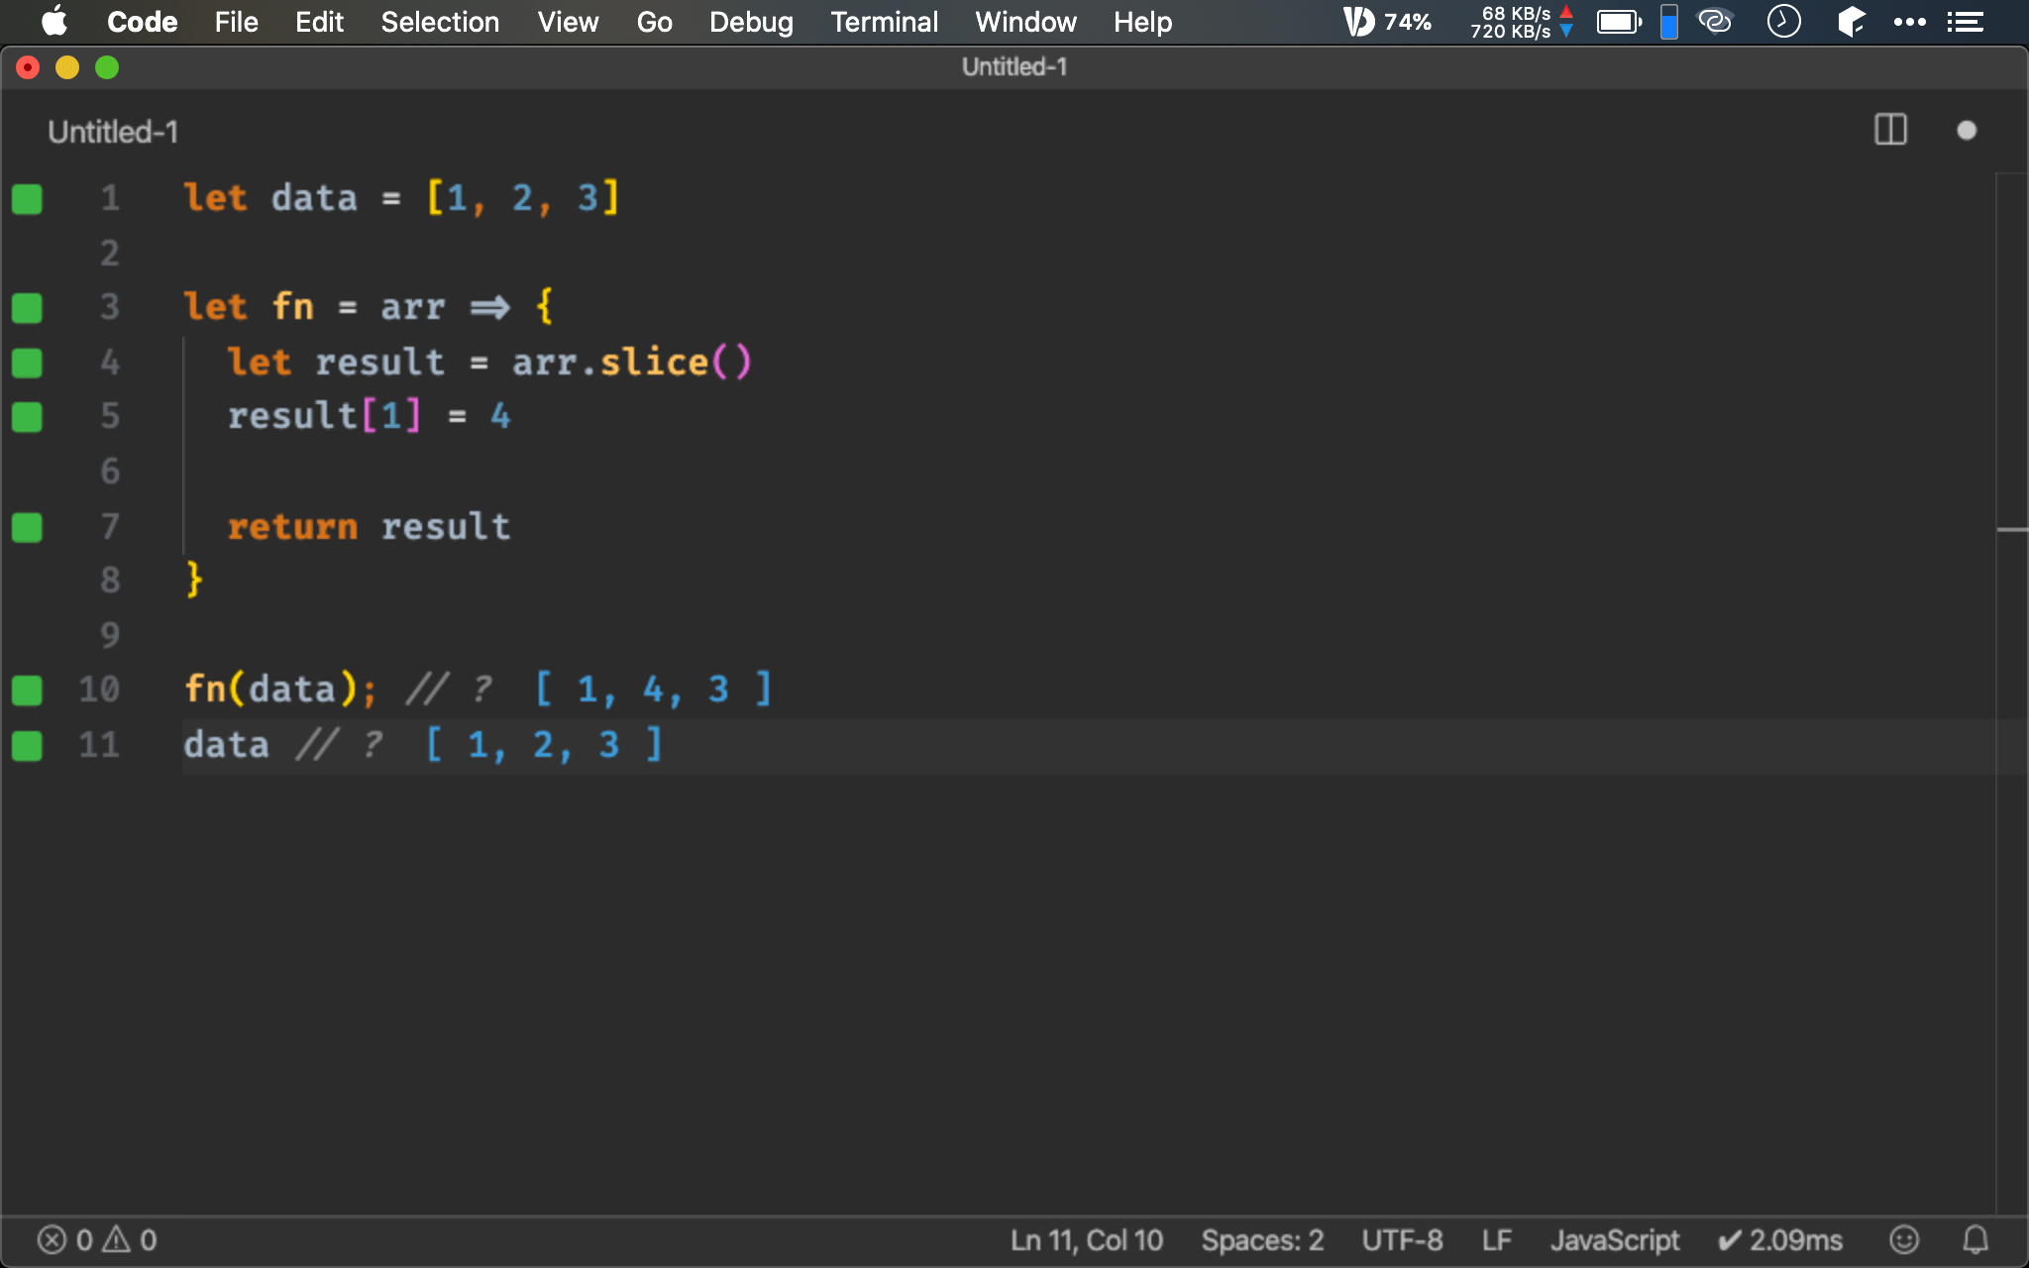Open the Debug menu
The height and width of the screenshot is (1268, 2029).
point(749,22)
